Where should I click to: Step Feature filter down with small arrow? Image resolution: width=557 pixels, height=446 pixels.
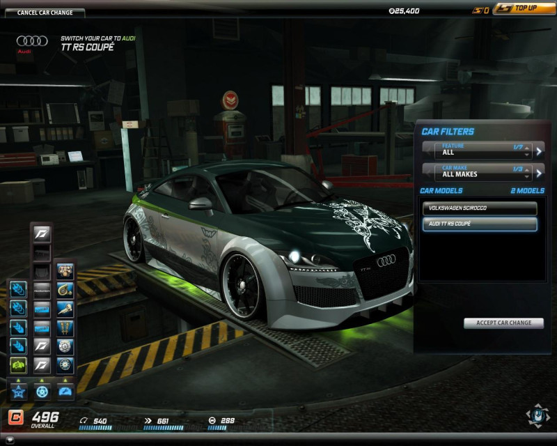(527, 154)
